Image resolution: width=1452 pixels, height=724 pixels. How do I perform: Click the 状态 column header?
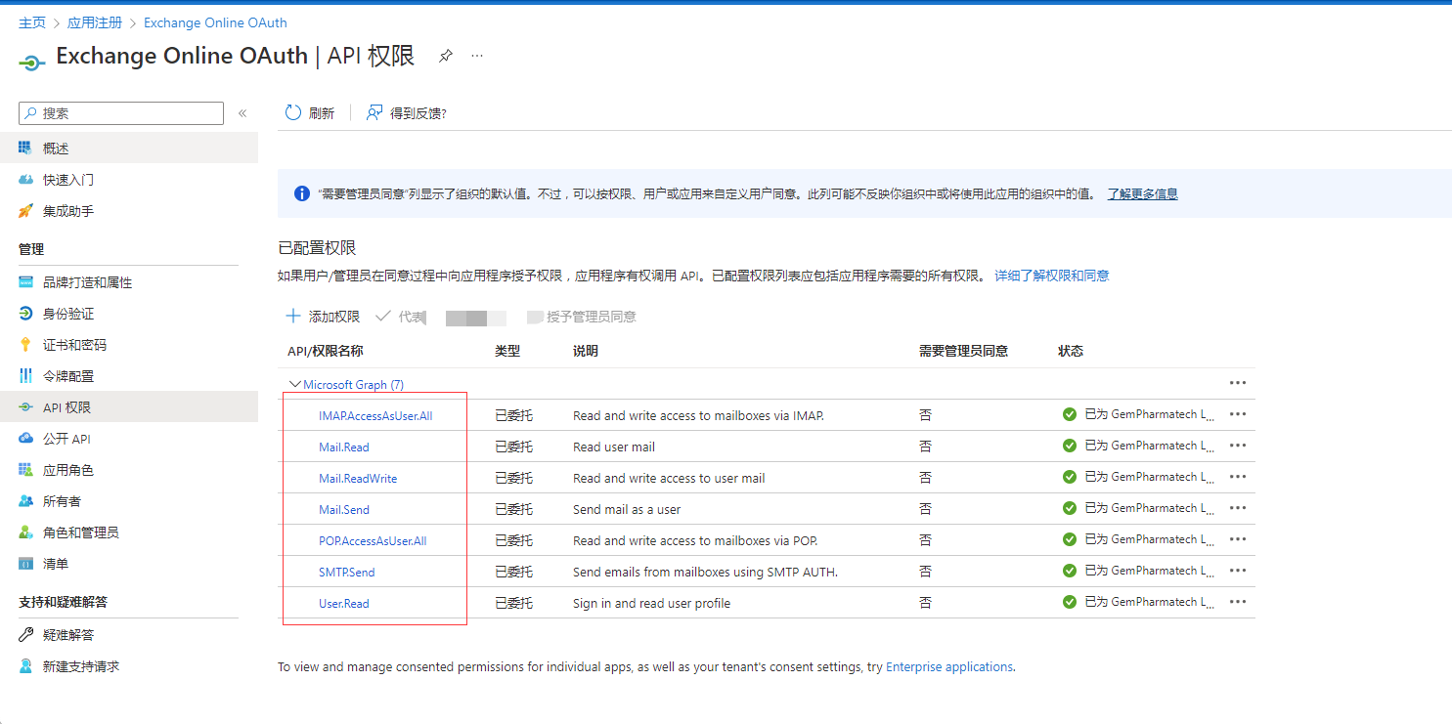[1071, 351]
